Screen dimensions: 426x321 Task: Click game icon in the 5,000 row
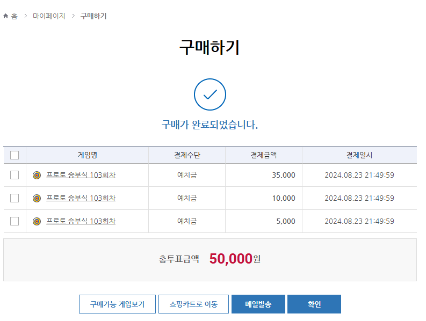[x=37, y=221]
